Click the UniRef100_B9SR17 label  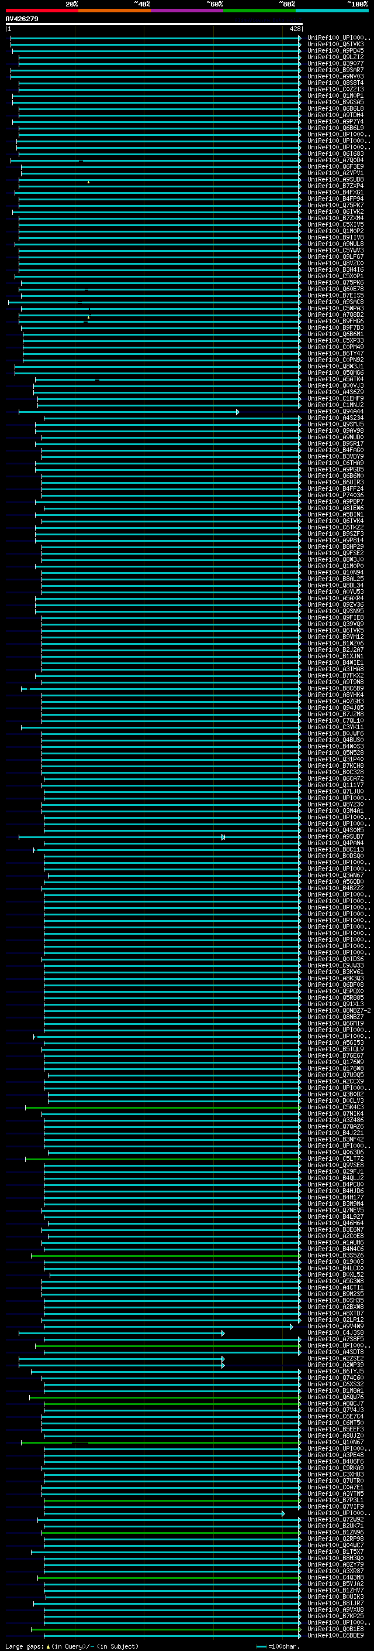[x=335, y=443]
